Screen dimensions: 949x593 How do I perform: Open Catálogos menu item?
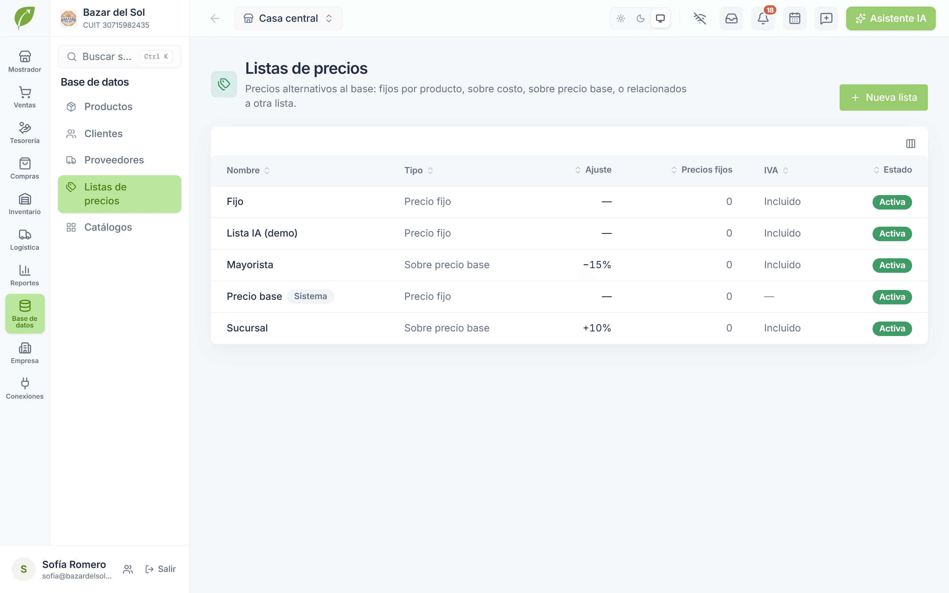click(119, 227)
